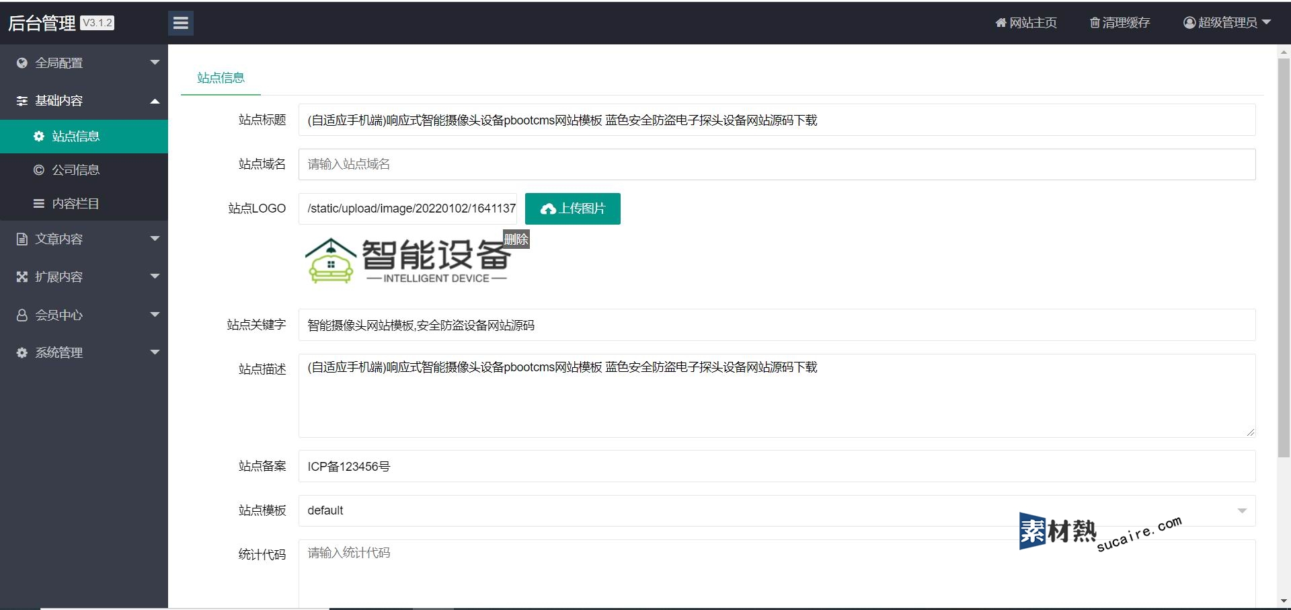Click the 上传图片 upload button
The width and height of the screenshot is (1291, 610).
573,208
